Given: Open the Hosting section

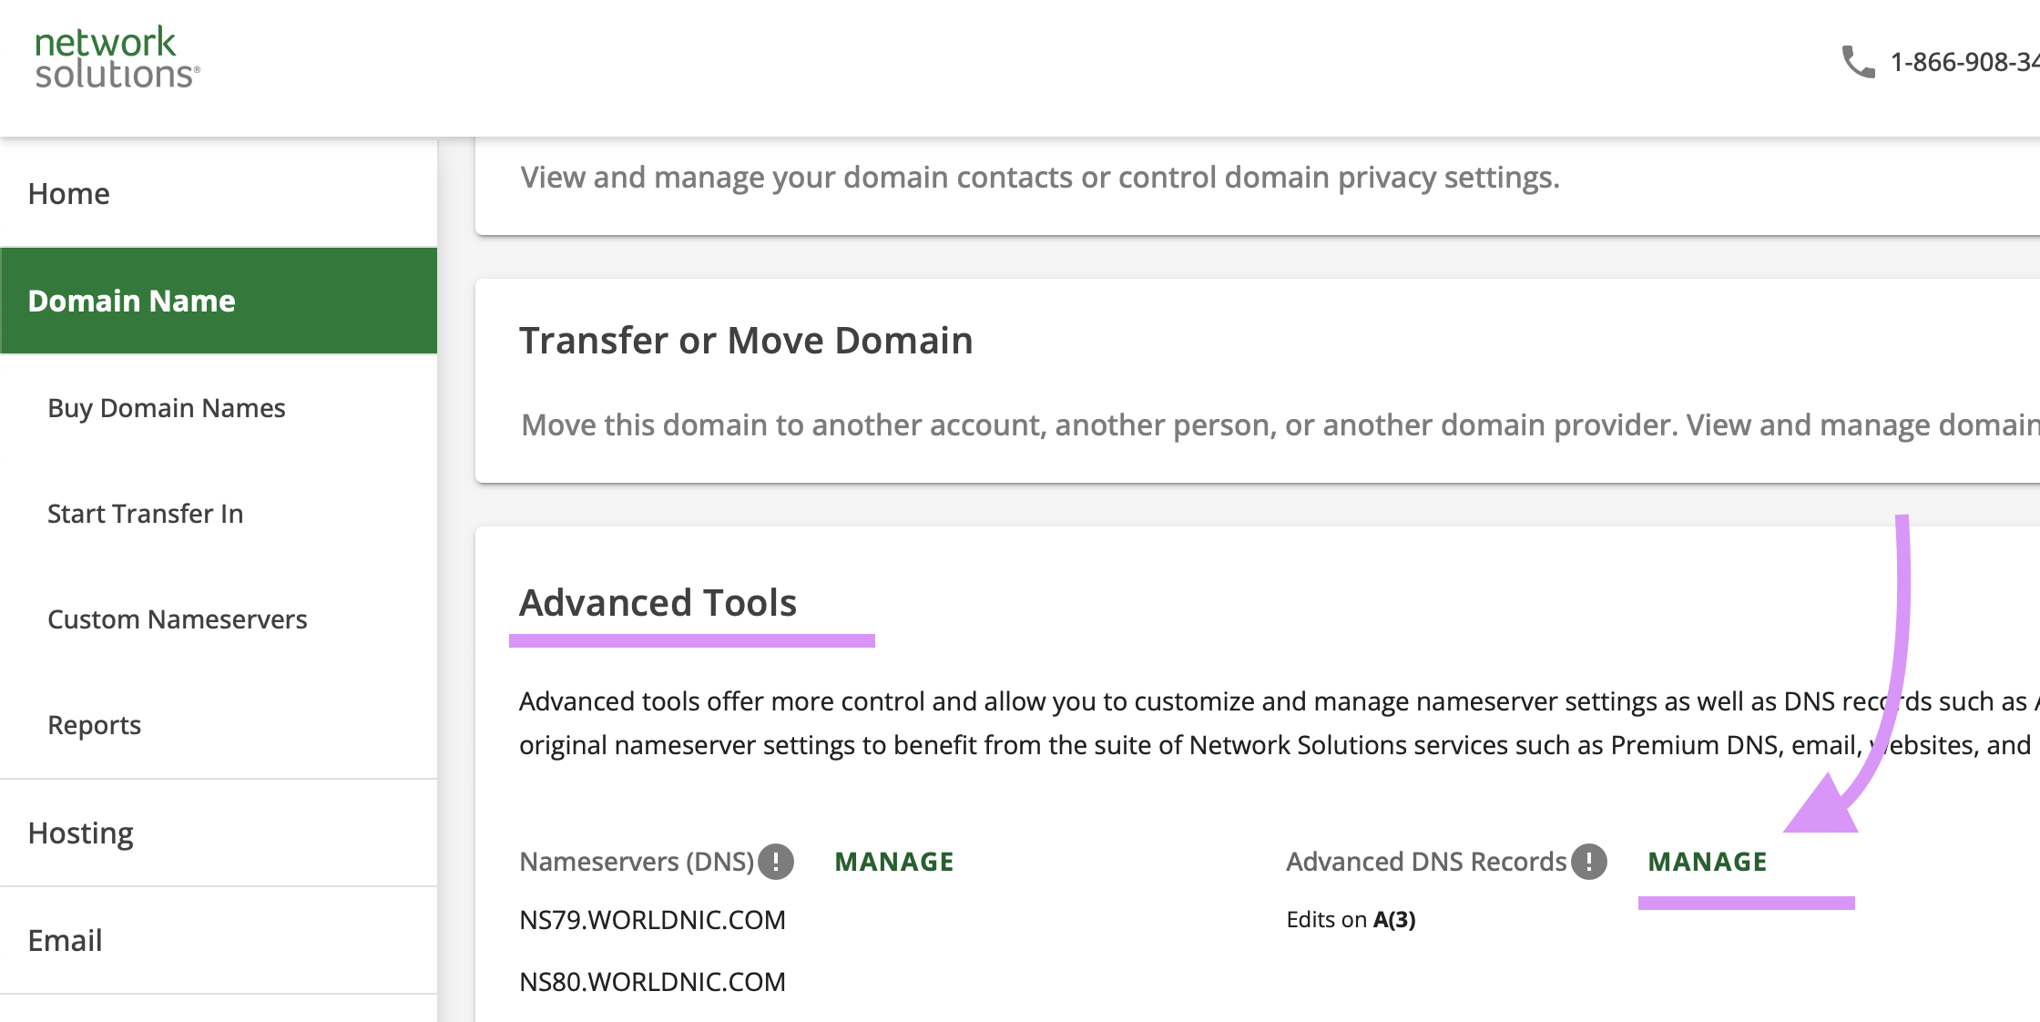Looking at the screenshot, I should click(x=219, y=833).
